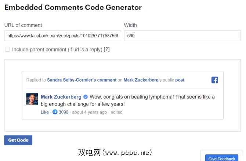
Task: Click the "about 4 years ago" timestamp
Action: (x=89, y=112)
